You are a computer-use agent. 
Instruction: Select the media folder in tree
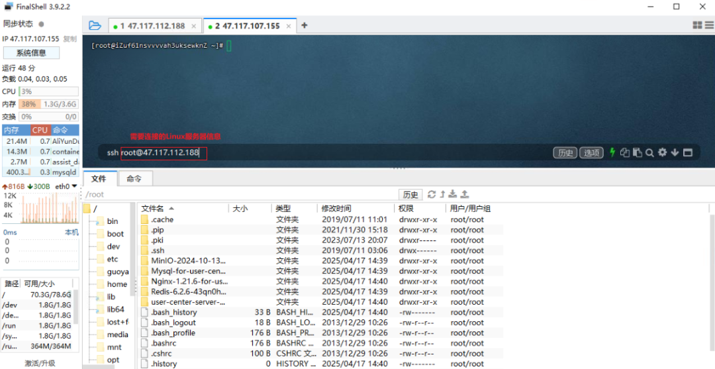pos(117,335)
